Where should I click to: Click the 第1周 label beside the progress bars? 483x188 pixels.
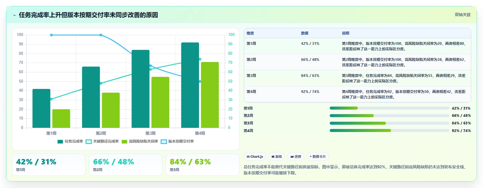[x=248, y=108]
